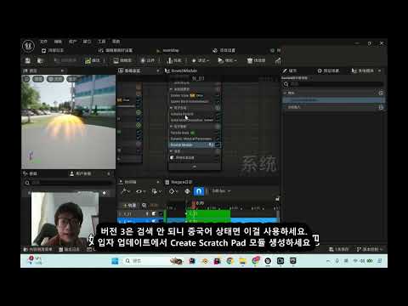
Task: Toggle the blue snapping magnet in timeline
Action: 199,191
